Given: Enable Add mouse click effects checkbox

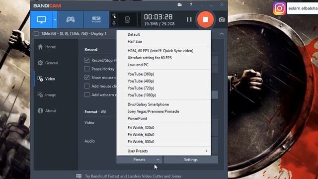Looking at the screenshot, I should (87, 86).
